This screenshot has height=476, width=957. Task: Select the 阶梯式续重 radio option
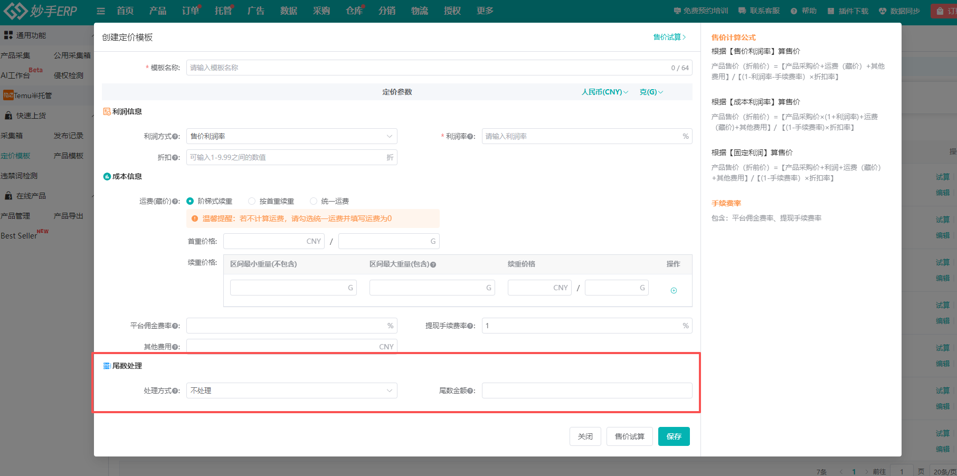click(x=190, y=201)
